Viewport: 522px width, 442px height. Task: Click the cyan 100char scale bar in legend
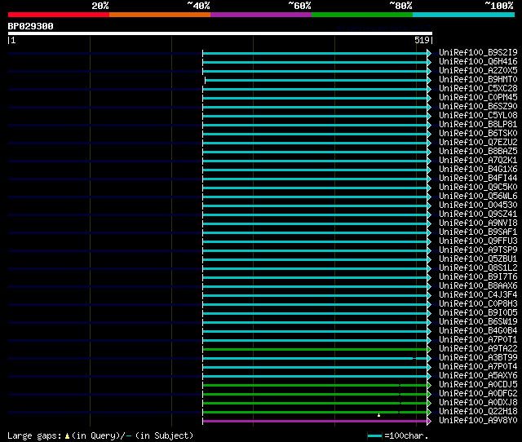pos(375,435)
